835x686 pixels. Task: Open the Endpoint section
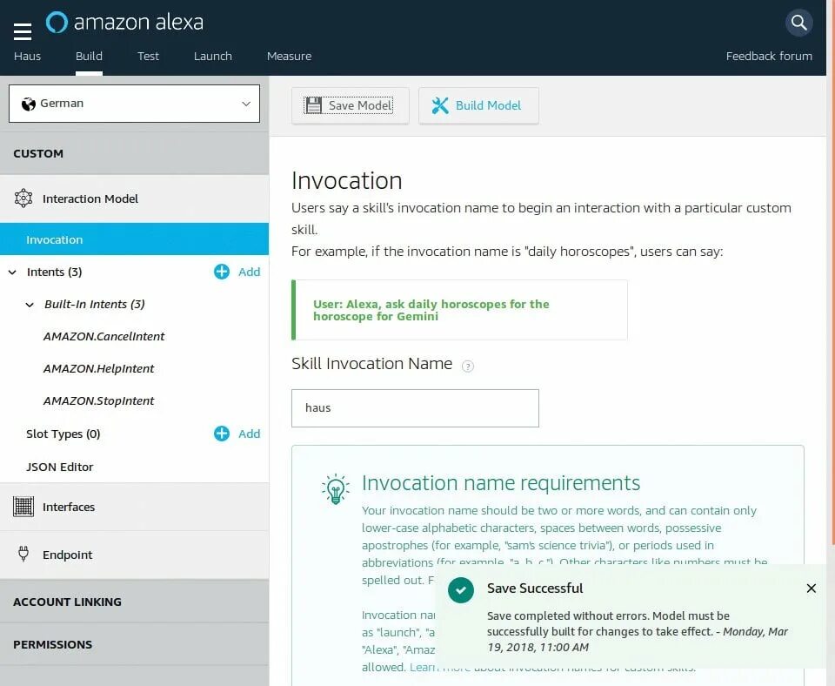tap(134, 555)
